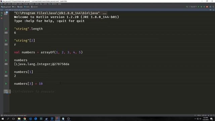Click run arrow beside val numbers line
This screenshot has height=121, width=215.
(x=6, y=52)
